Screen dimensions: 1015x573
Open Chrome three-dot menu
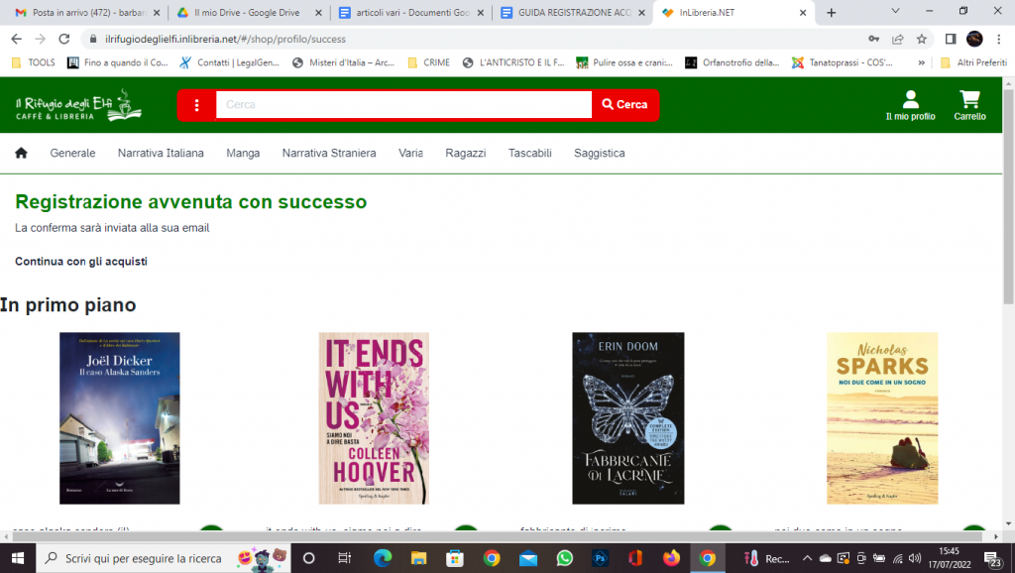pos(999,39)
